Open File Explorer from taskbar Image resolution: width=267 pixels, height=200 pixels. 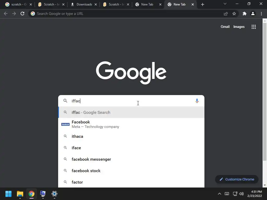coord(20,194)
